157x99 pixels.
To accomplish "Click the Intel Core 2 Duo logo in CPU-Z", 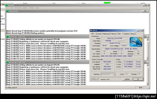I will pos(136,42).
